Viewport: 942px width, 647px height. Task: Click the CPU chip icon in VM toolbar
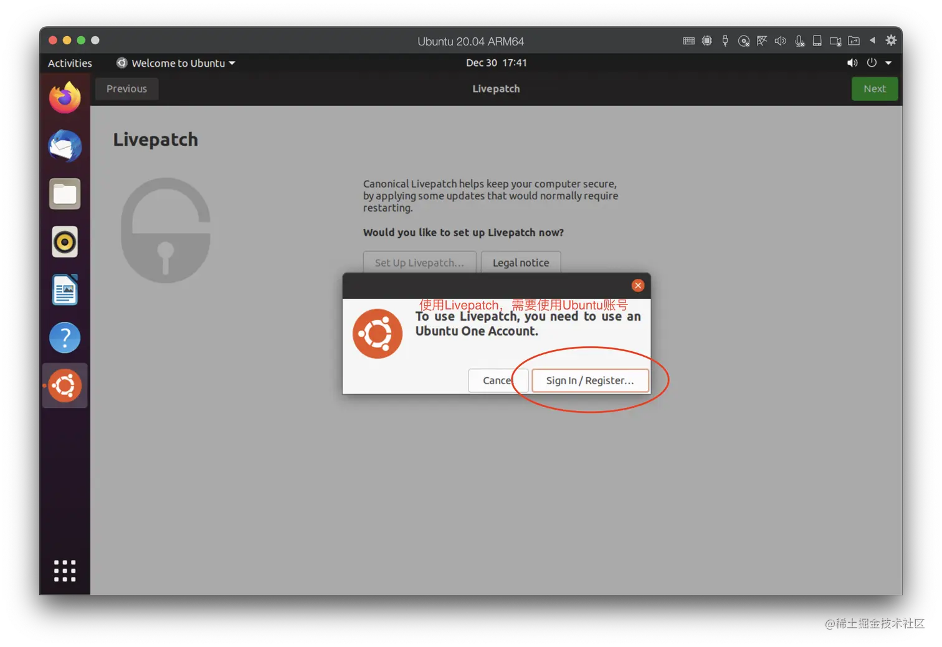[x=706, y=41]
